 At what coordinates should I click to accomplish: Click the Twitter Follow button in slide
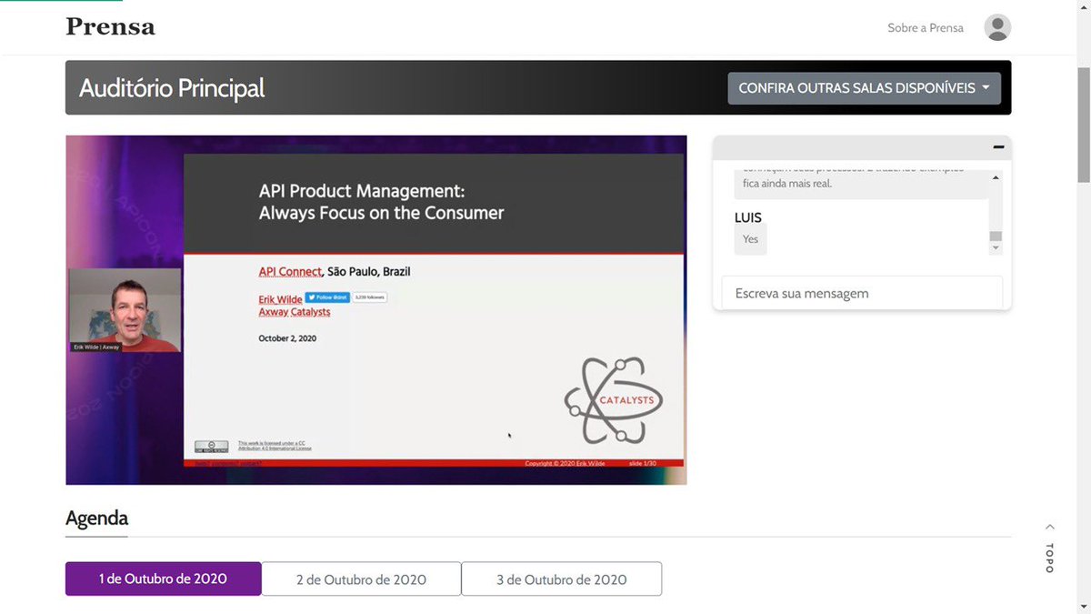click(x=327, y=297)
